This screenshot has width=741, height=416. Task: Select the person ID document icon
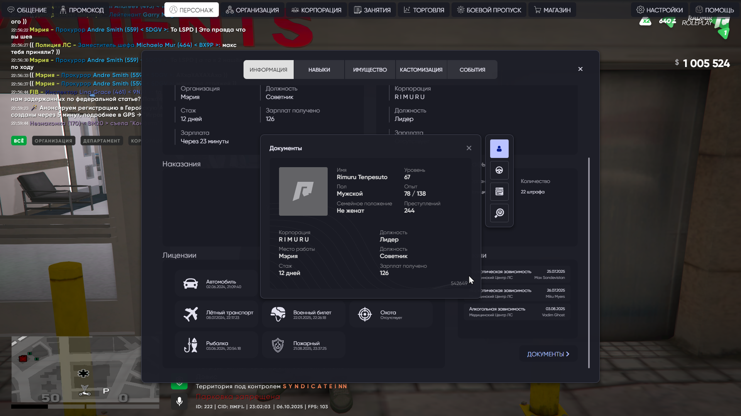point(499,149)
